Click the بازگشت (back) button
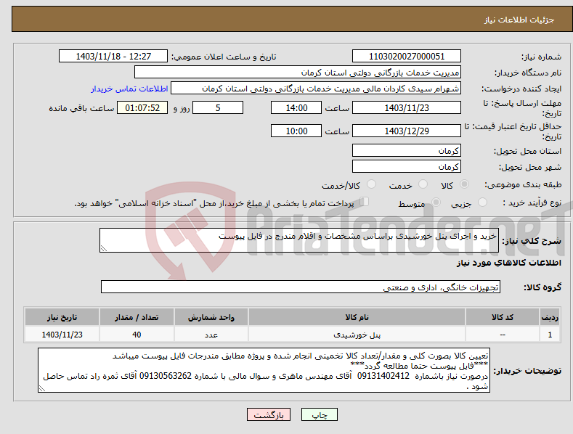 click(269, 414)
